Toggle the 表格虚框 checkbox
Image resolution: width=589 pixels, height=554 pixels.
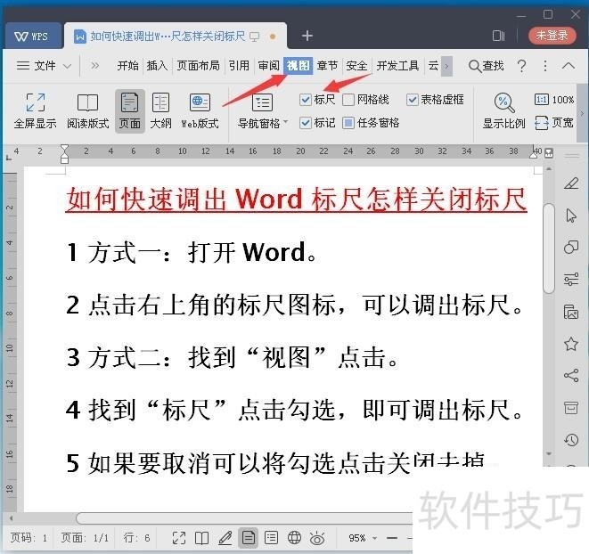pos(412,100)
